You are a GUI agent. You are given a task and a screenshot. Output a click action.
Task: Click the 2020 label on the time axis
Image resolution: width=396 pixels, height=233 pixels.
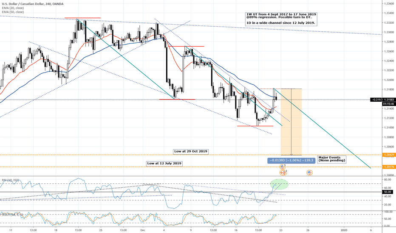(344, 229)
